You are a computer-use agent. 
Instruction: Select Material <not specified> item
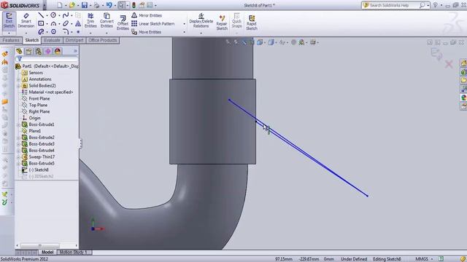point(47,92)
